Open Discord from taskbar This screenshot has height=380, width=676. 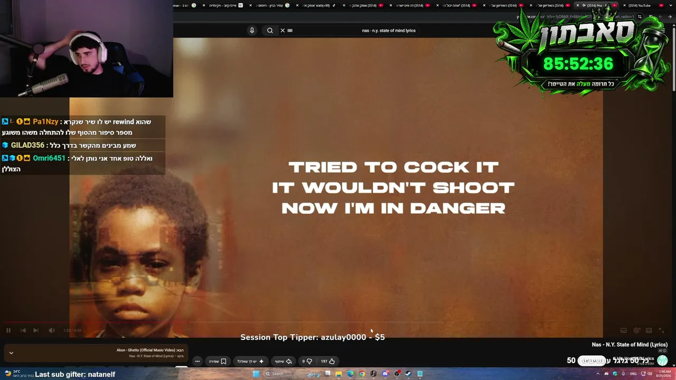coord(386,374)
